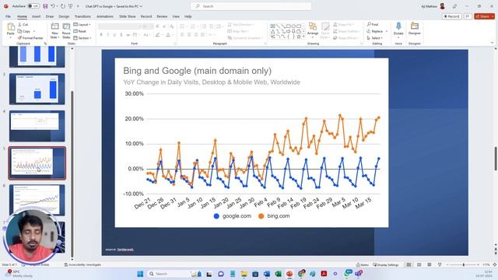This screenshot has width=498, height=280.
Task: Add a New Slide
Action: click(54, 31)
